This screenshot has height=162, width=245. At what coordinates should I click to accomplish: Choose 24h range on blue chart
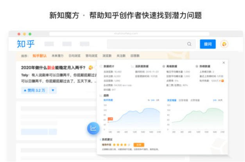(x=153, y=100)
